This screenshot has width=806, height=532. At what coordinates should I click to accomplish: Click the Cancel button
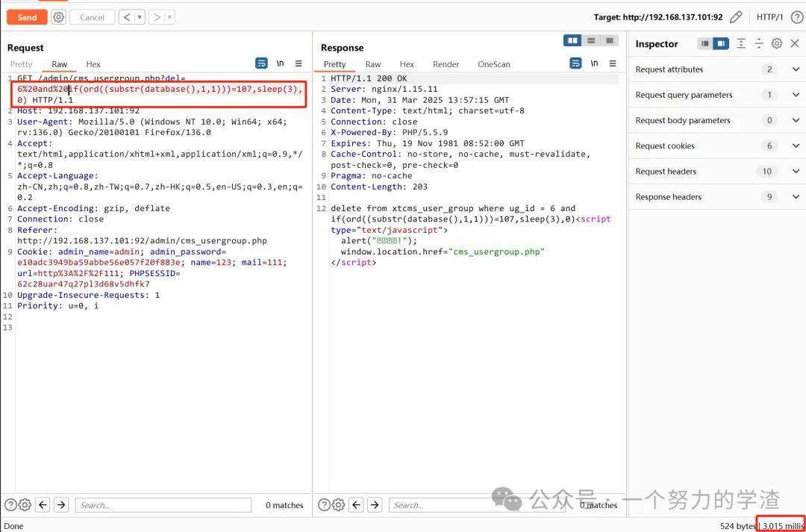click(x=92, y=17)
